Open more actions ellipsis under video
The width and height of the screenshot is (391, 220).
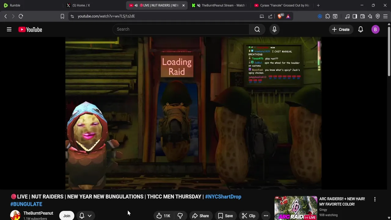(266, 216)
